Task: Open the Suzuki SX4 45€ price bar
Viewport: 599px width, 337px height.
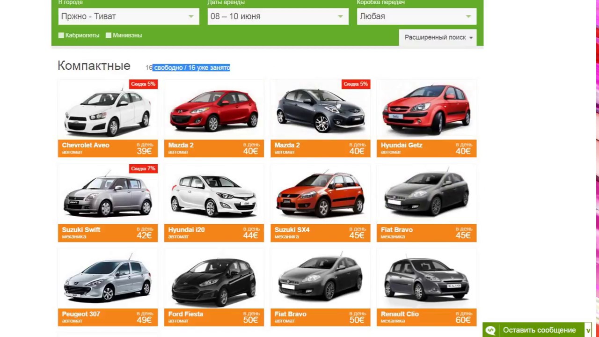Action: (320, 233)
